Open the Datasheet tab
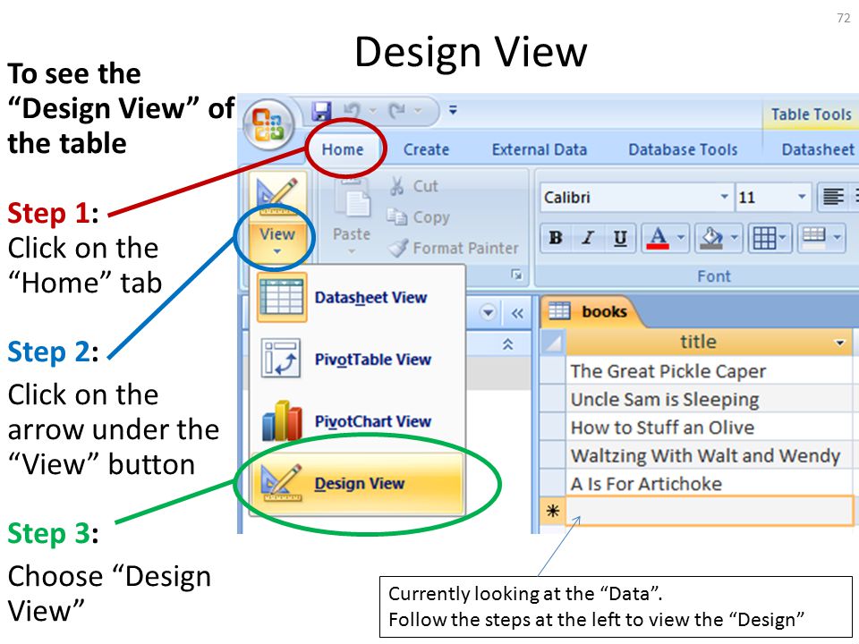Screen dimensions: 859x644 pyautogui.click(x=817, y=149)
